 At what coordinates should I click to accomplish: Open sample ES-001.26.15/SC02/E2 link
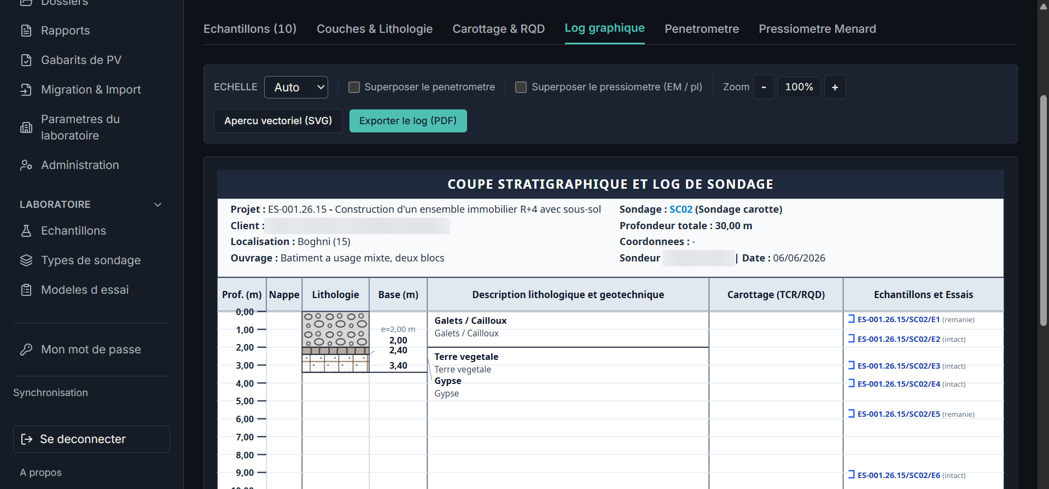[x=899, y=339]
